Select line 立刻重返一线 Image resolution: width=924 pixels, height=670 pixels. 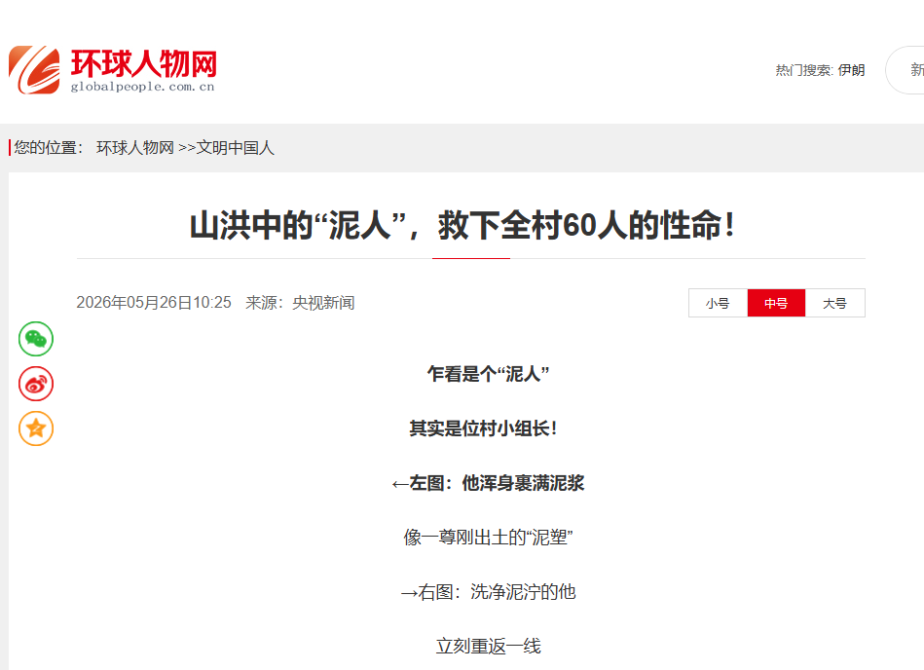[488, 647]
